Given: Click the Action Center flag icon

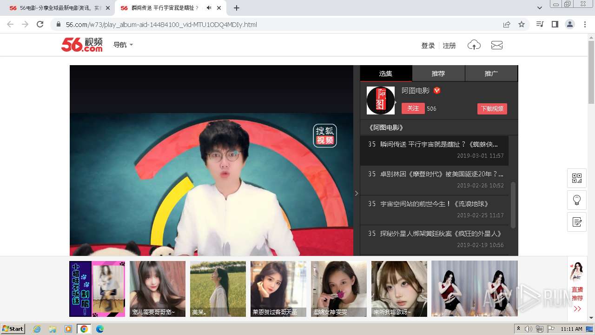Looking at the screenshot, I should (551, 329).
